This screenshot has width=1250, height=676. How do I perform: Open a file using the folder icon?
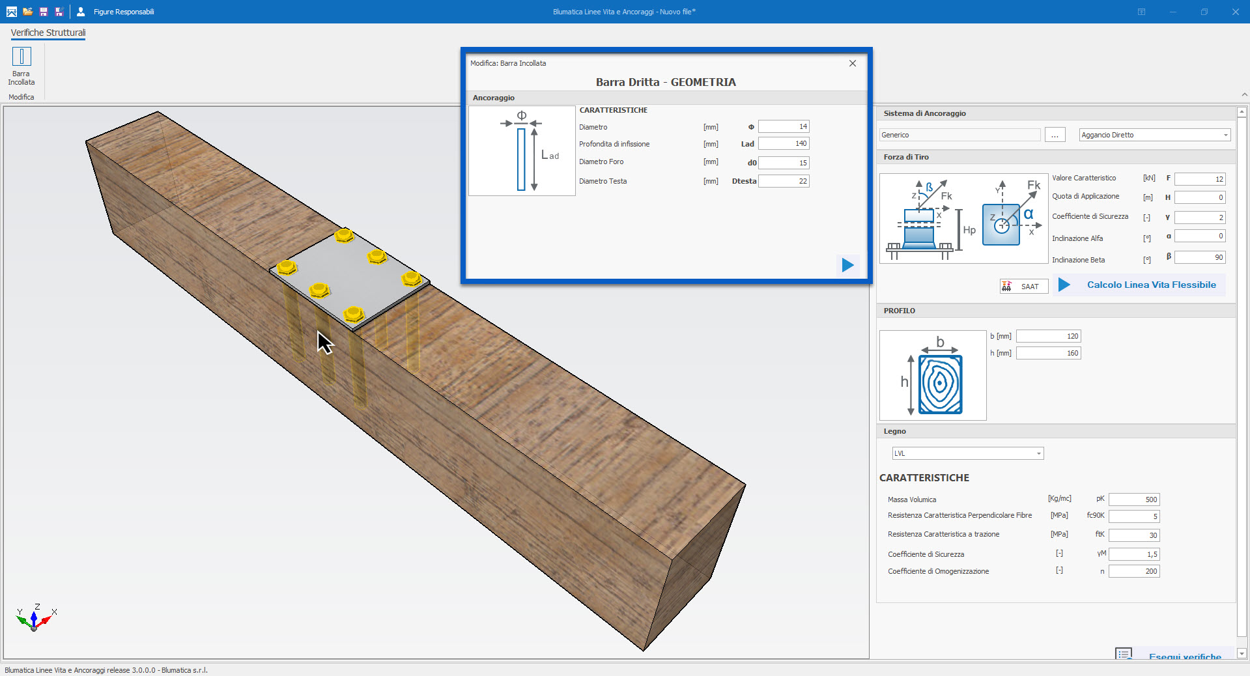27,12
